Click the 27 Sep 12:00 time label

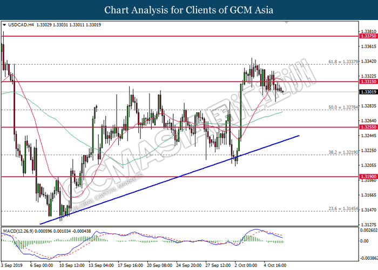(218, 265)
